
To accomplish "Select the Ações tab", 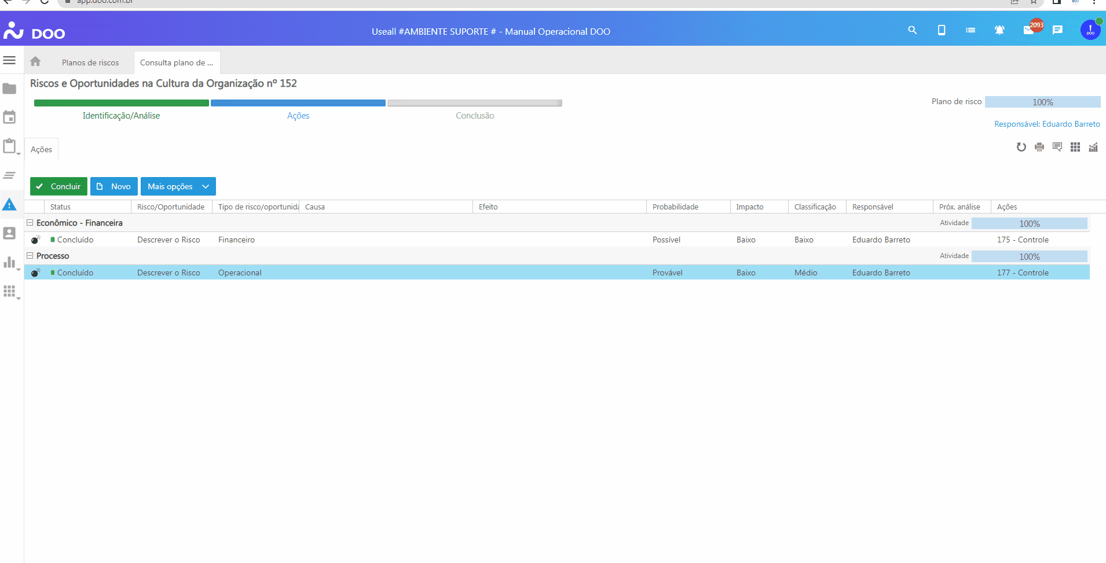I will click(41, 149).
